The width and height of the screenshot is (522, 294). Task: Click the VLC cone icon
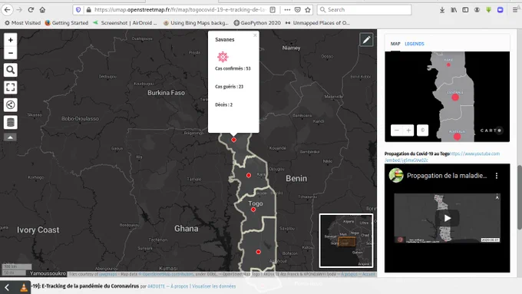click(x=24, y=287)
